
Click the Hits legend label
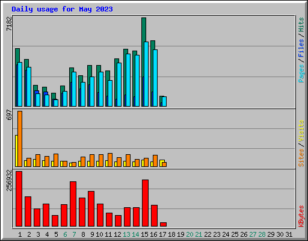pyautogui.click(x=301, y=25)
